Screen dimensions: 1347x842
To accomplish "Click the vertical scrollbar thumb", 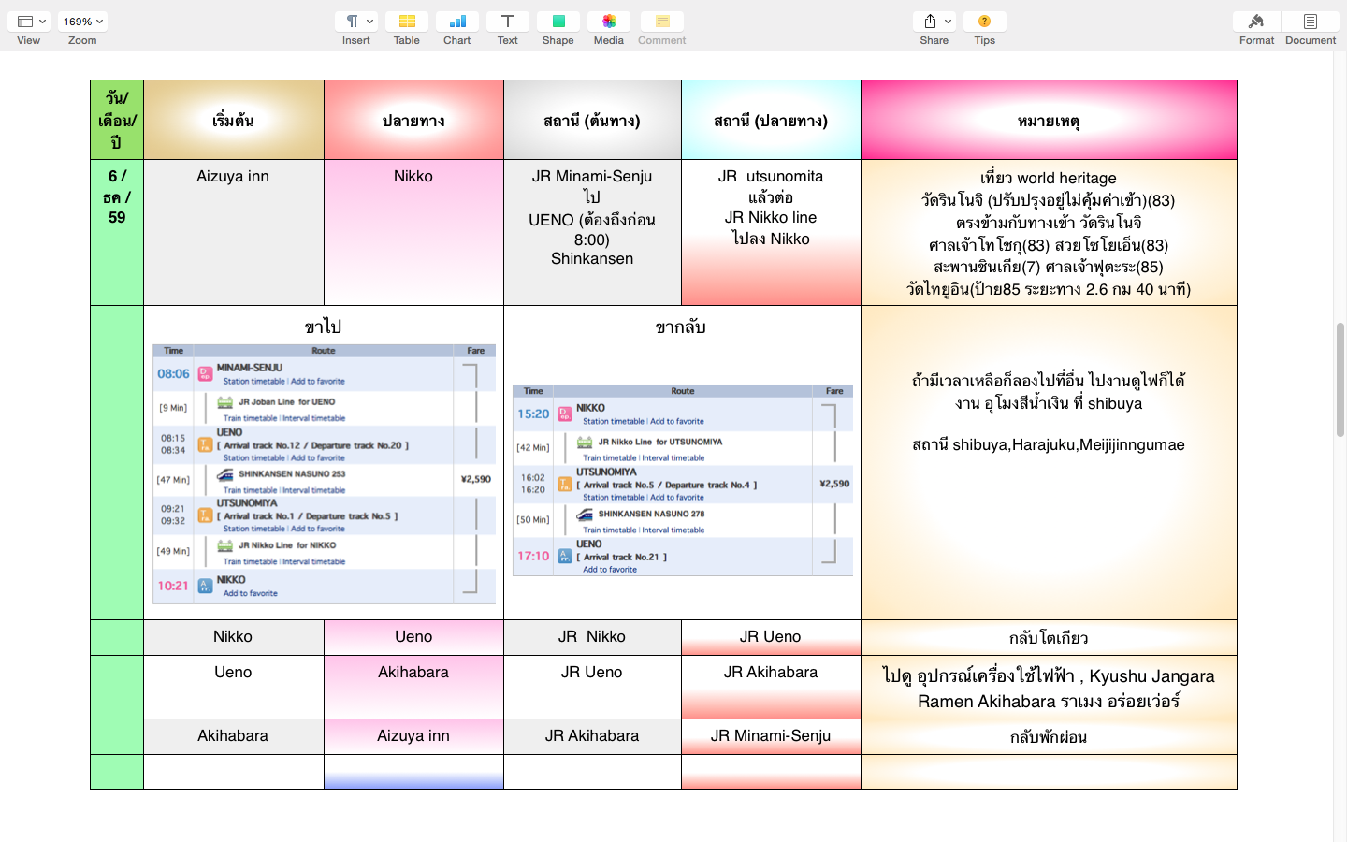I will click(x=1340, y=379).
